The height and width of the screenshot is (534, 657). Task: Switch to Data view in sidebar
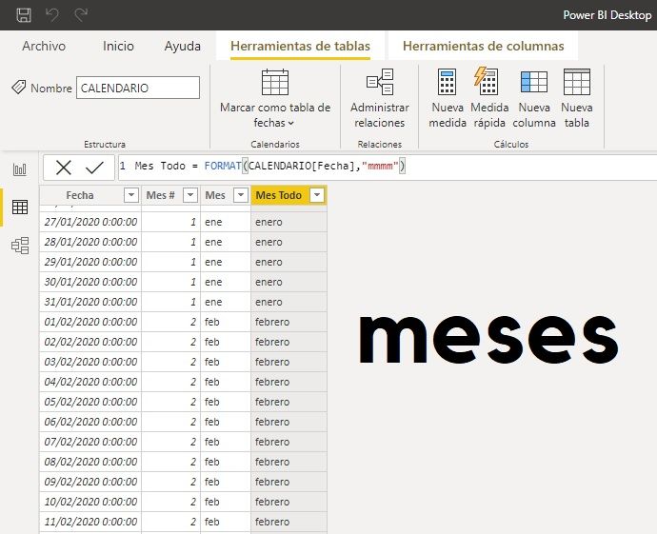coord(19,208)
